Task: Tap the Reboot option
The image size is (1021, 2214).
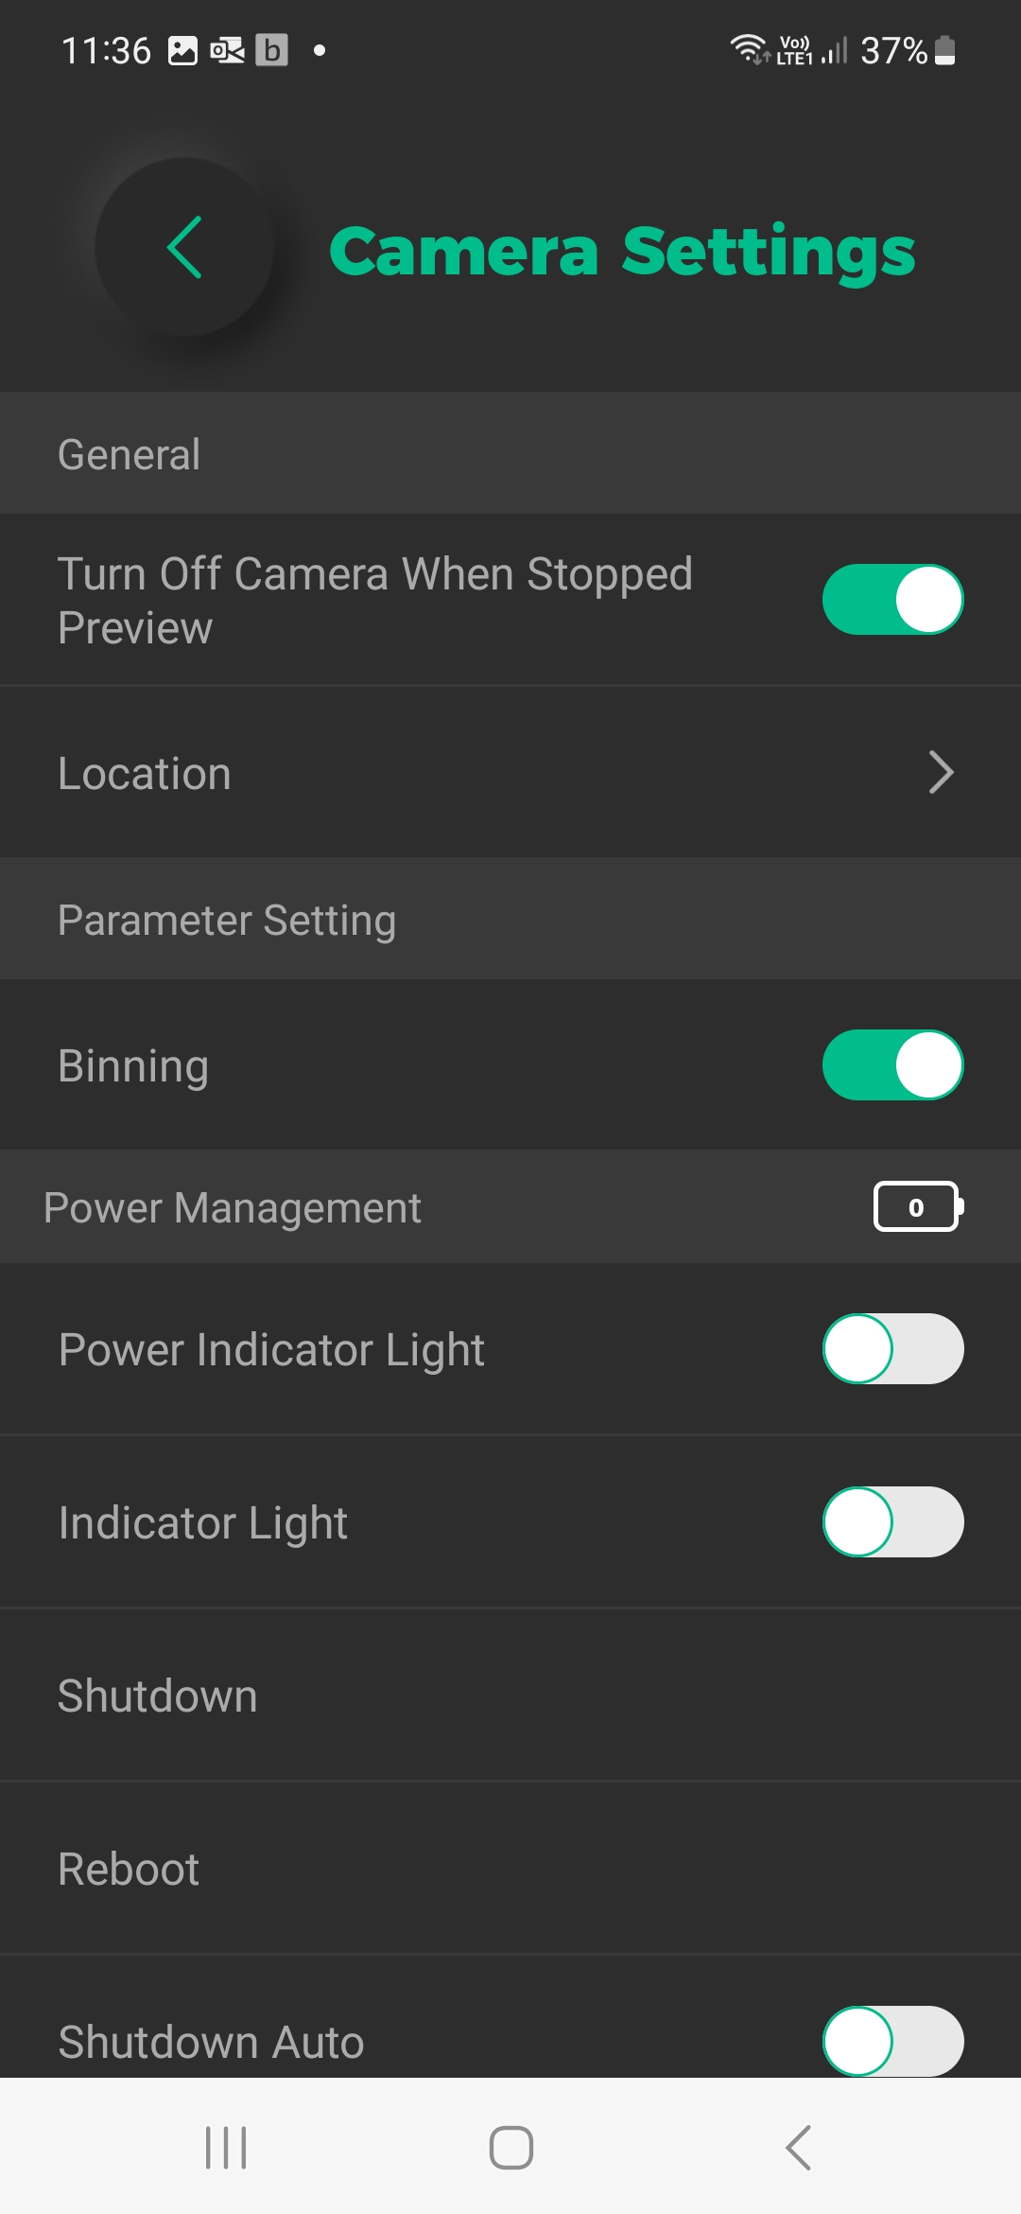Action: 130,1869
